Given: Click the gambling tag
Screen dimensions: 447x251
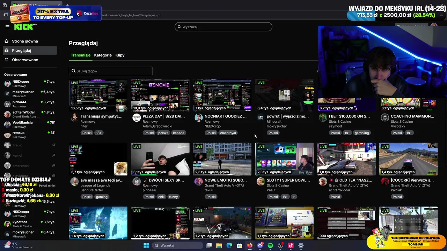Looking at the screenshot, I should [x=362, y=133].
